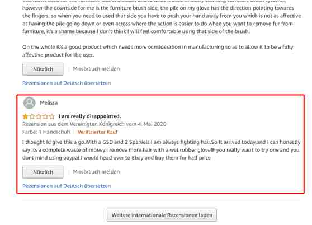Click the fifth empty star in rating
312x225 pixels.
(x=52, y=116)
